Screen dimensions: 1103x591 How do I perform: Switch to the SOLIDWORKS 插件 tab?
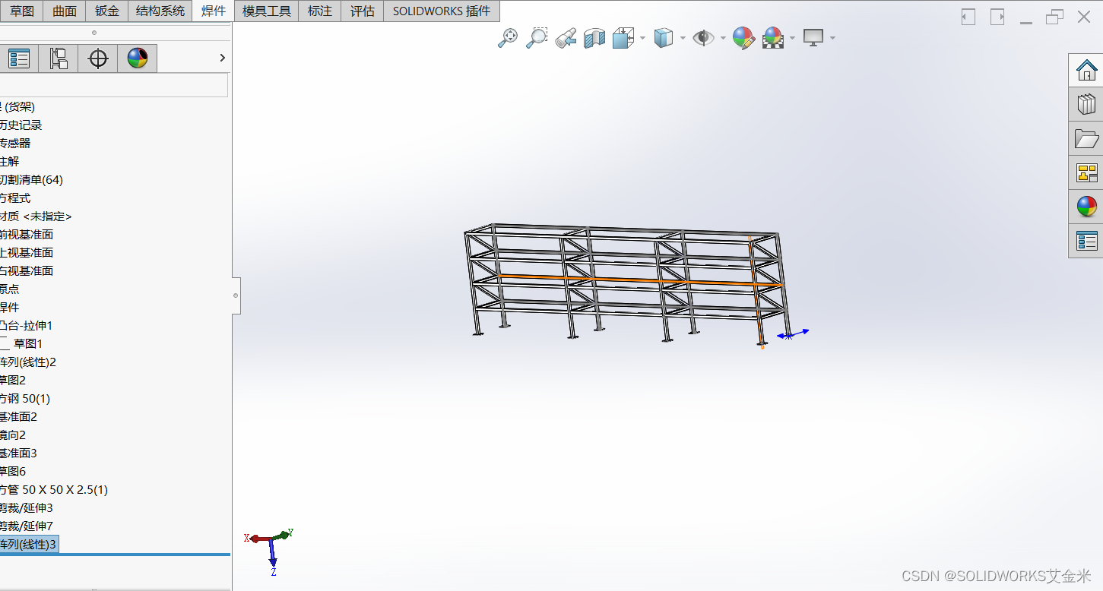(x=442, y=11)
